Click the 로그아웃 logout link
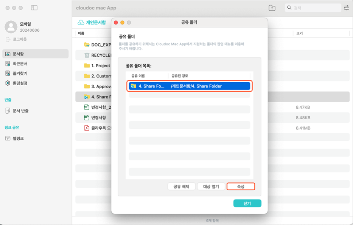The height and width of the screenshot is (225, 353). (20, 39)
